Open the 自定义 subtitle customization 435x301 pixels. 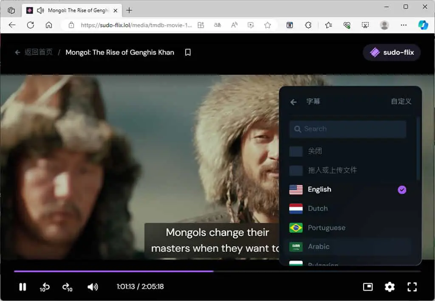[x=401, y=101]
